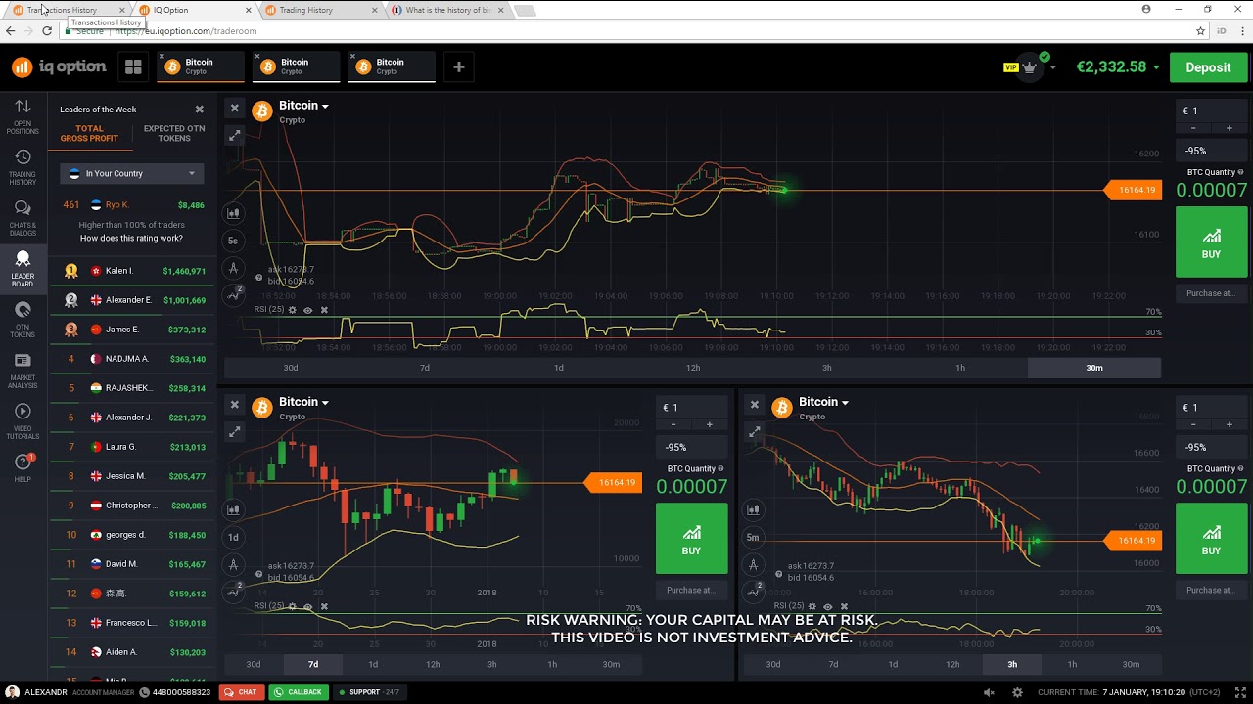The height and width of the screenshot is (704, 1253).
Task: Close the Leaders of the Week panel
Action: 200,110
